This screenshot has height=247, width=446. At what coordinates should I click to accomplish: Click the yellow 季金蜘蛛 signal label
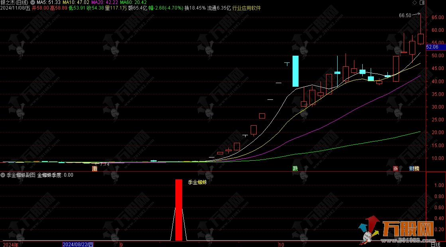[x=197, y=183]
